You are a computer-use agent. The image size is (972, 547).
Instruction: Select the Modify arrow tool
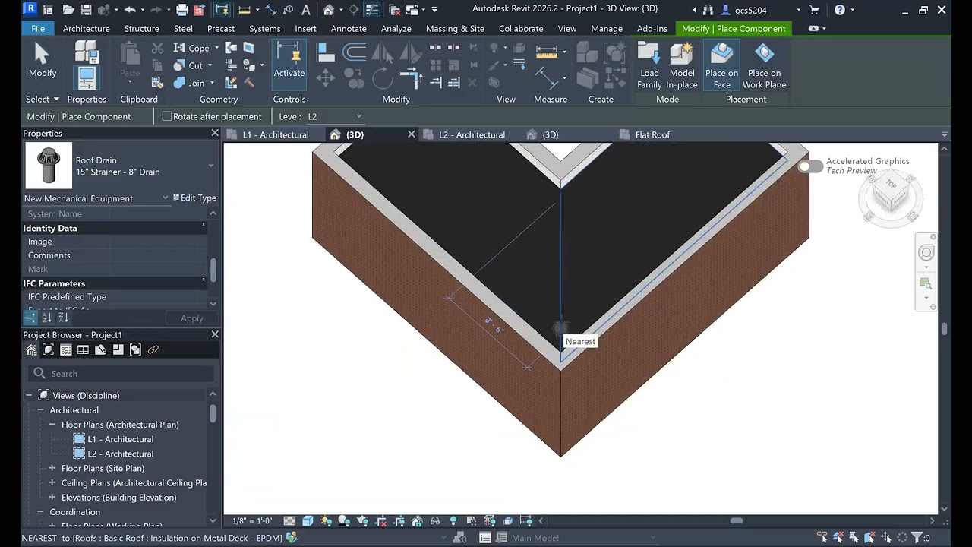(x=43, y=60)
